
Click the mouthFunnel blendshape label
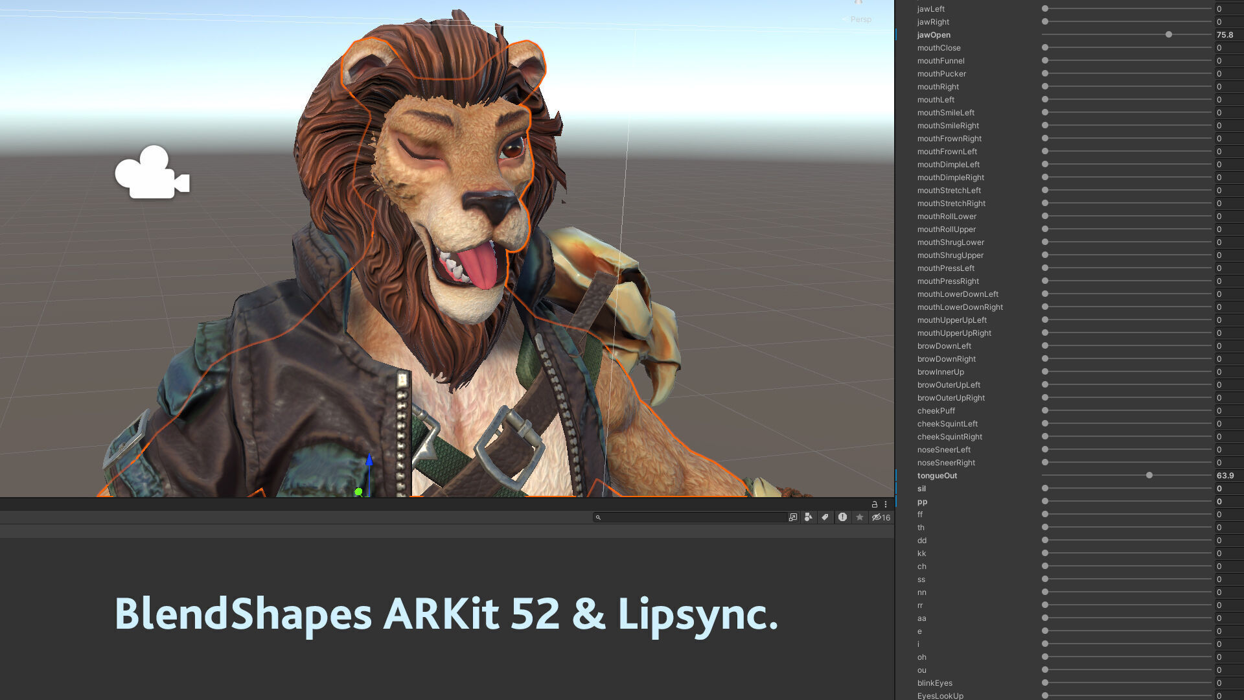(x=941, y=61)
